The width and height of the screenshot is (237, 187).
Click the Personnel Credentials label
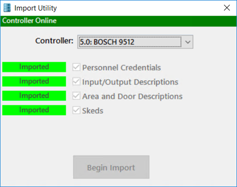tap(122, 68)
